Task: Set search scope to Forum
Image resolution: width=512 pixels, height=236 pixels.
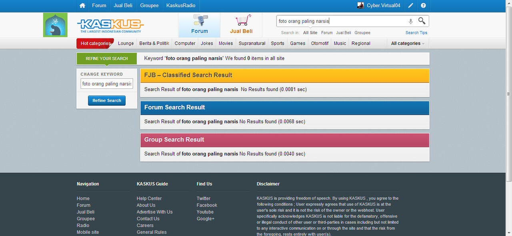Action: click(x=327, y=33)
